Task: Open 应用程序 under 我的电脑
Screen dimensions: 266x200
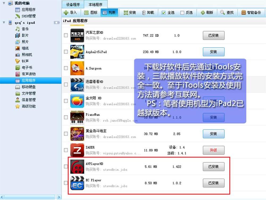Action: [26, 10]
